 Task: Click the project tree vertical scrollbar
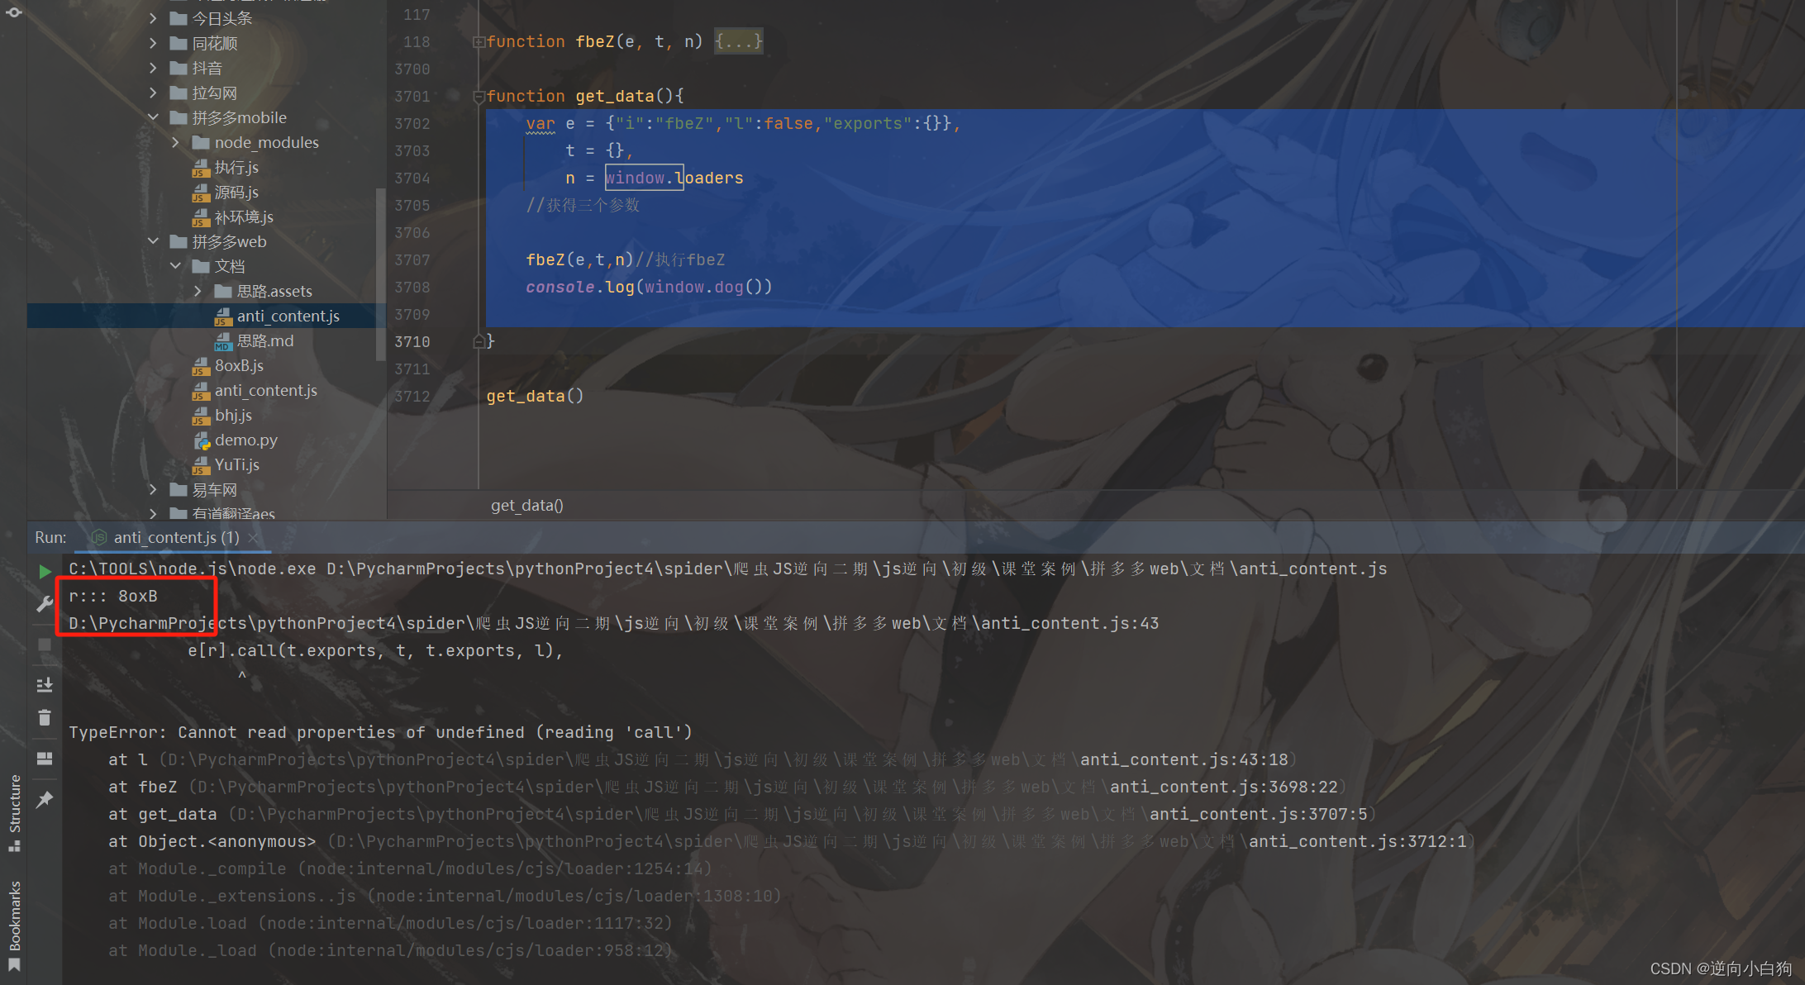point(380,273)
